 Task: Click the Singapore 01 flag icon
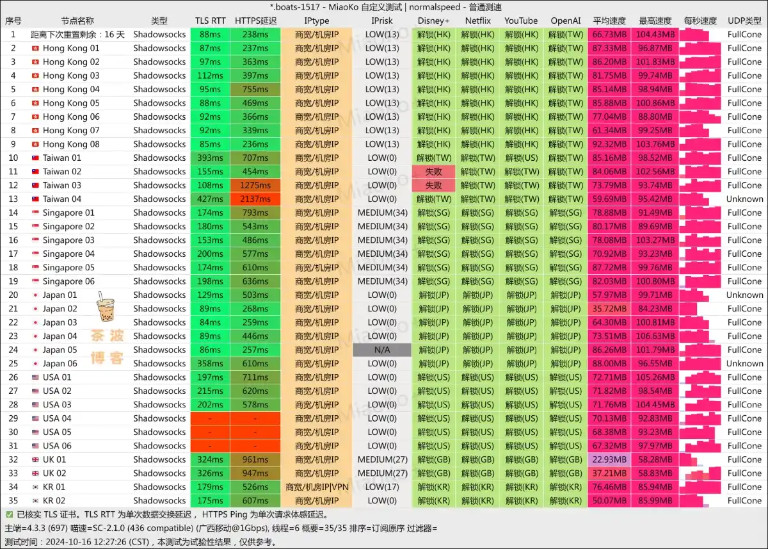tap(35, 213)
